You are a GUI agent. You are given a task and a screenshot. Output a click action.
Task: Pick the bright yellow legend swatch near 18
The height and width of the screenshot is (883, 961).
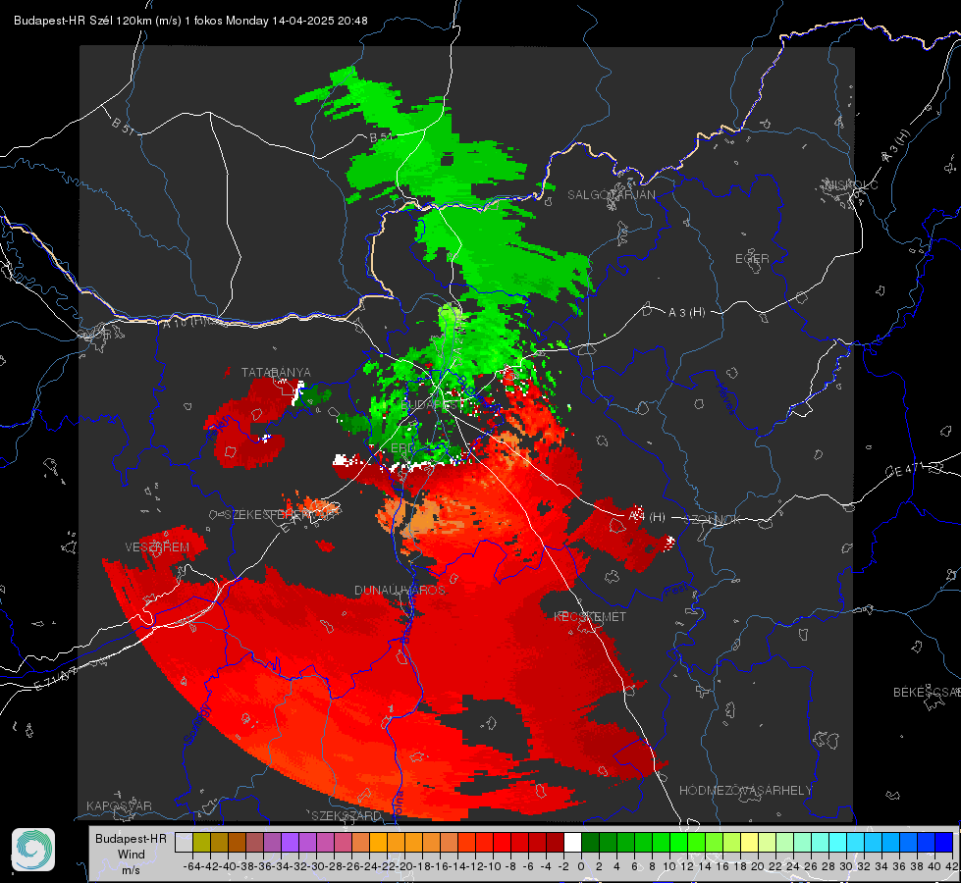click(750, 842)
